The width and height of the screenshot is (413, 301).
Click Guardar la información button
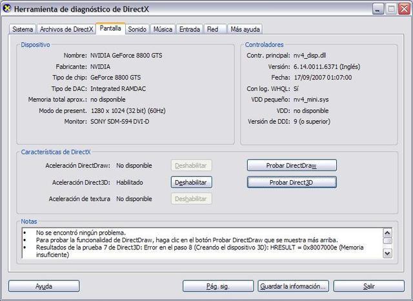tap(294, 286)
